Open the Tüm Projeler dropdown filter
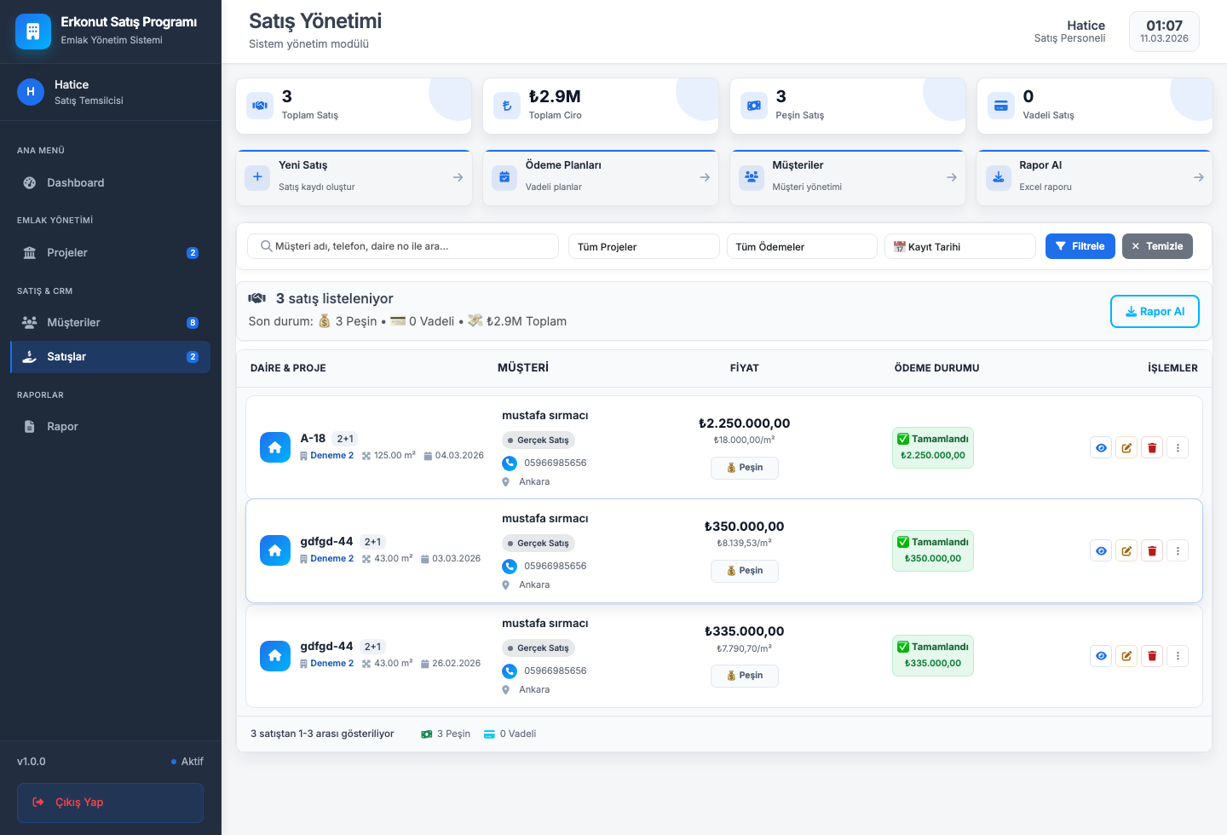The width and height of the screenshot is (1227, 835). coord(643,246)
